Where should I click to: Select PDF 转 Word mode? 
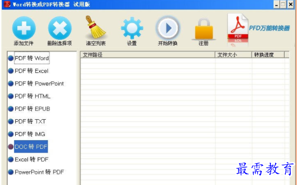32,58
